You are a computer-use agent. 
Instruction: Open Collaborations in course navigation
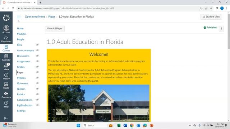tap(25, 100)
